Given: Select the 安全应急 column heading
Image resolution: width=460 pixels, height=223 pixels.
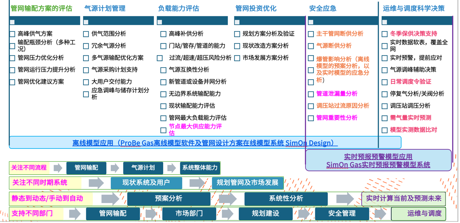Looking at the screenshot, I should click(322, 8).
